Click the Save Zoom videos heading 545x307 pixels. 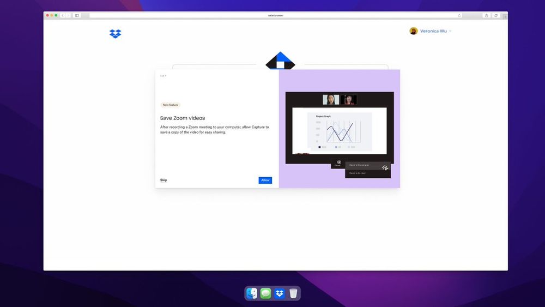(183, 118)
